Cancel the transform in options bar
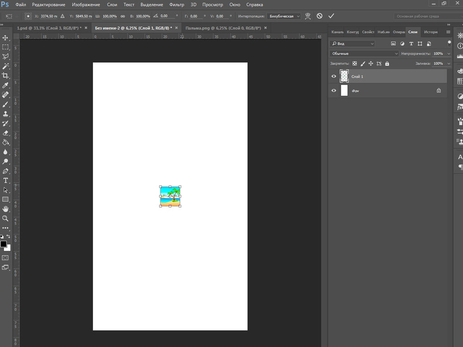Screen dimensions: 463x347 319,16
